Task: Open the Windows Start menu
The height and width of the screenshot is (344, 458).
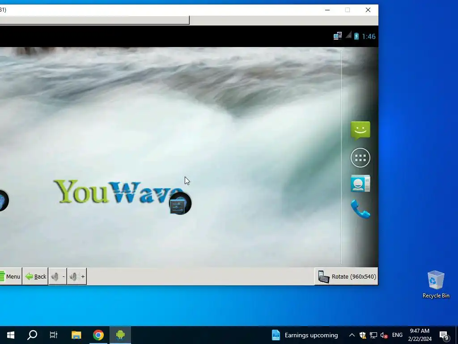Action: click(11, 335)
